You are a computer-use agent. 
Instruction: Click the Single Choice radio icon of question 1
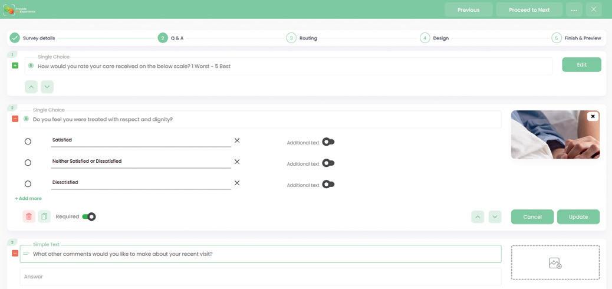click(x=31, y=65)
